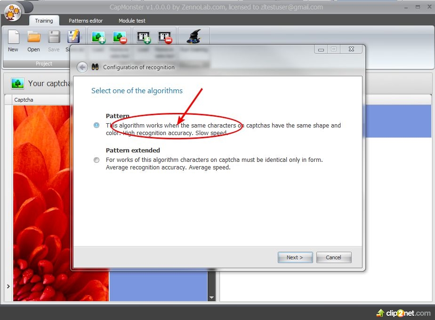Viewport: 435px width, 320px height.
Task: Click the Save as pencil icon
Action: coord(73,37)
